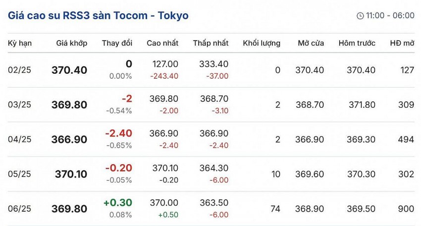The image size is (421, 226).
Task: Click the clock icon beside the trading hours
Action: point(360,16)
